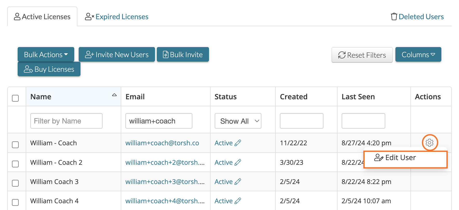
Task: Click pencil icon beside William - Coach status
Action: click(238, 143)
